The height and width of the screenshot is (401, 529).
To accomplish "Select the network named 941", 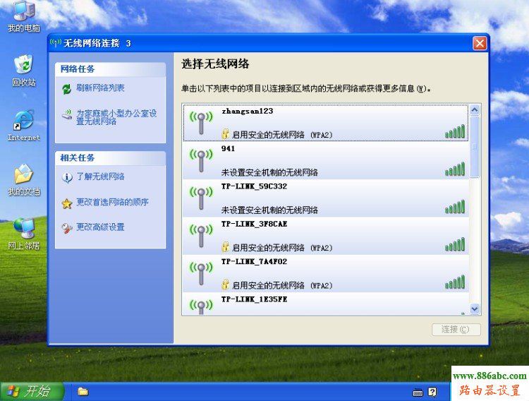I will [x=228, y=149].
